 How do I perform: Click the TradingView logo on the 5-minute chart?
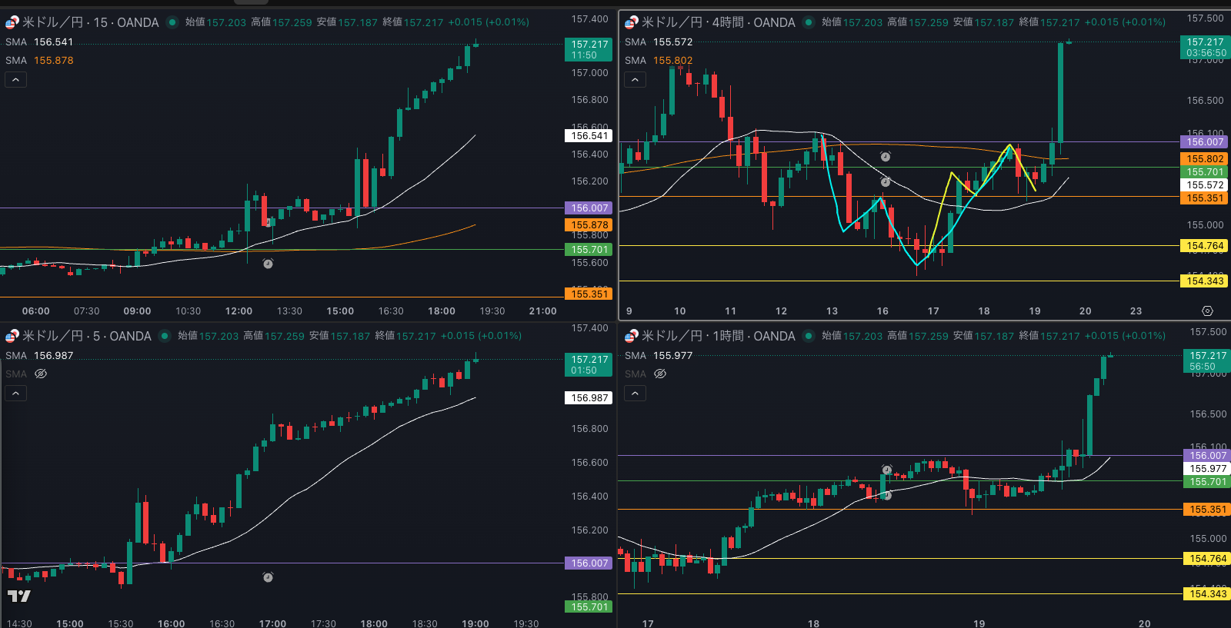coord(19,596)
